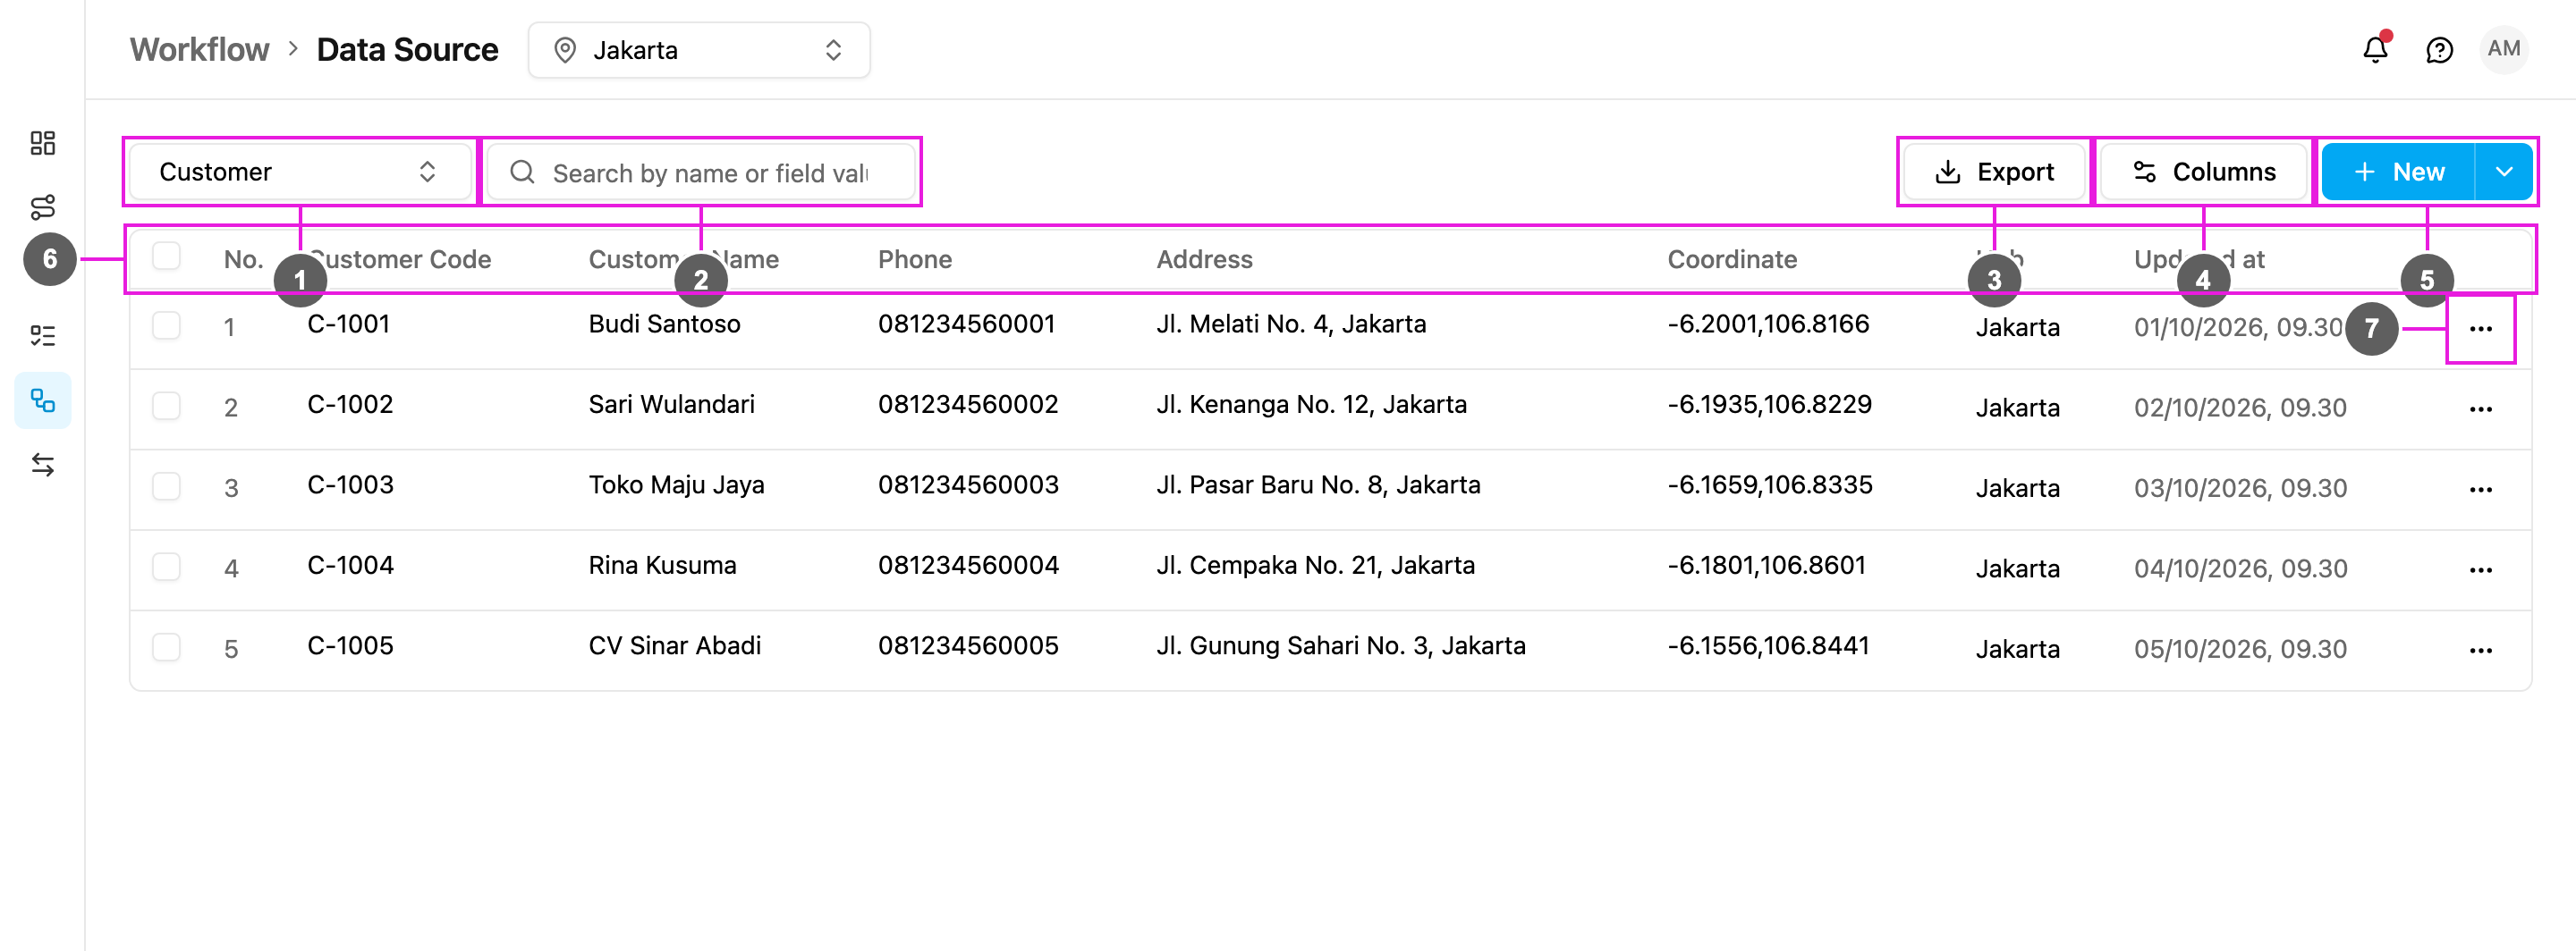Open row actions for Rina Kusuma
The height and width of the screenshot is (951, 2576).
pyautogui.click(x=2481, y=569)
